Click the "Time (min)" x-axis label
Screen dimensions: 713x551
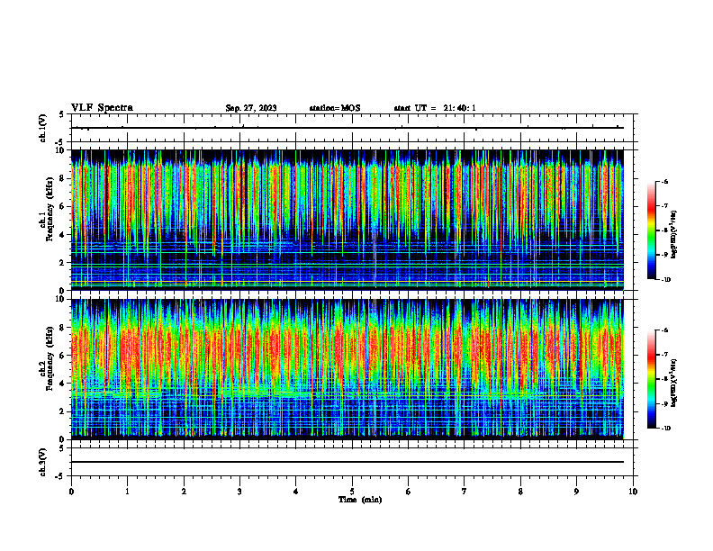pos(360,500)
